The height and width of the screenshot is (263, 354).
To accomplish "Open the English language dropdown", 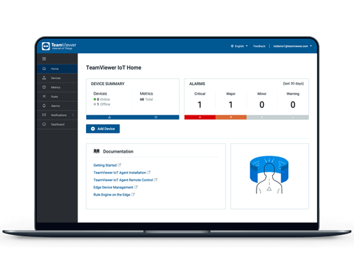I will 239,46.
